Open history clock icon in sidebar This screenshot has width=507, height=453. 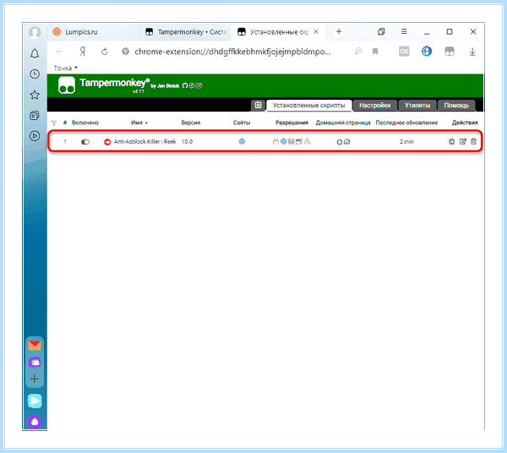35,74
